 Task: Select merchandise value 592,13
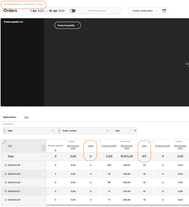point(127,165)
